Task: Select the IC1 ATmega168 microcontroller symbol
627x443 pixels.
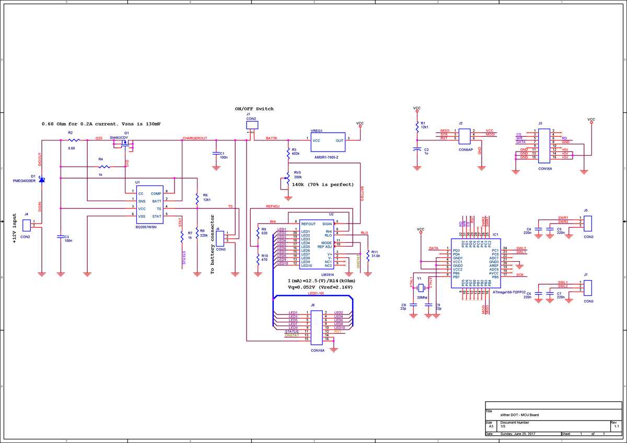Action: click(x=476, y=263)
